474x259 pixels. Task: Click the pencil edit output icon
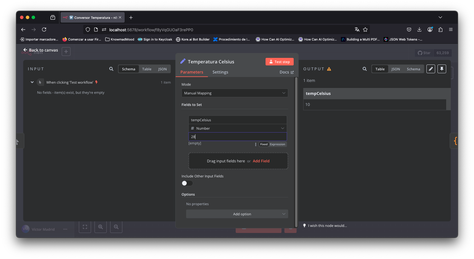pos(431,69)
